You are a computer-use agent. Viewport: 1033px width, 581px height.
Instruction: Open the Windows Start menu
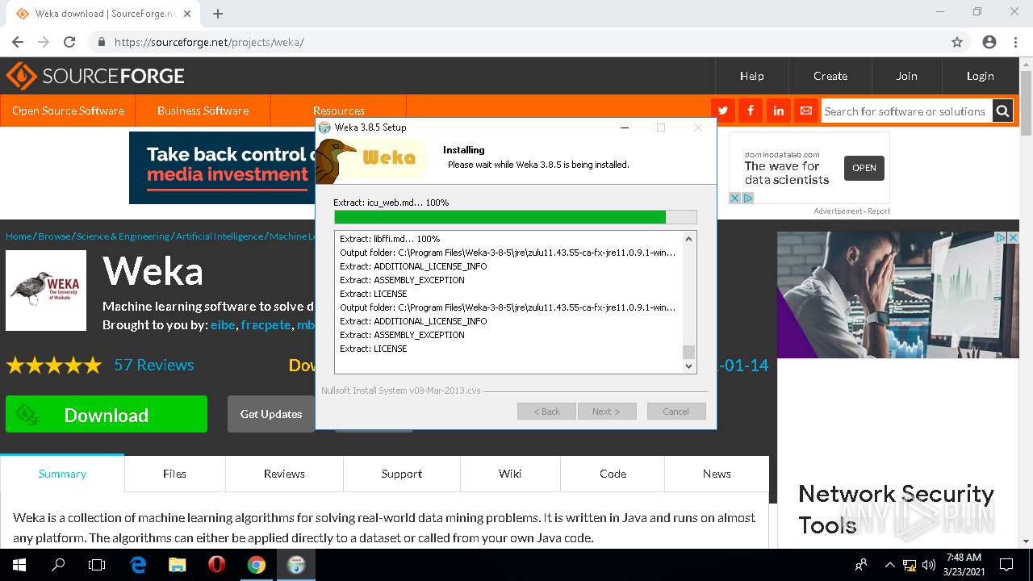(19, 565)
